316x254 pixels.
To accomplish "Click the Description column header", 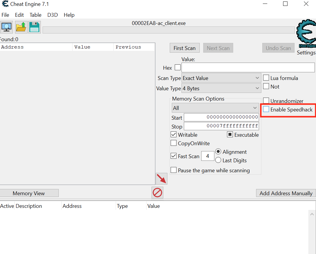I will [x=38, y=206].
